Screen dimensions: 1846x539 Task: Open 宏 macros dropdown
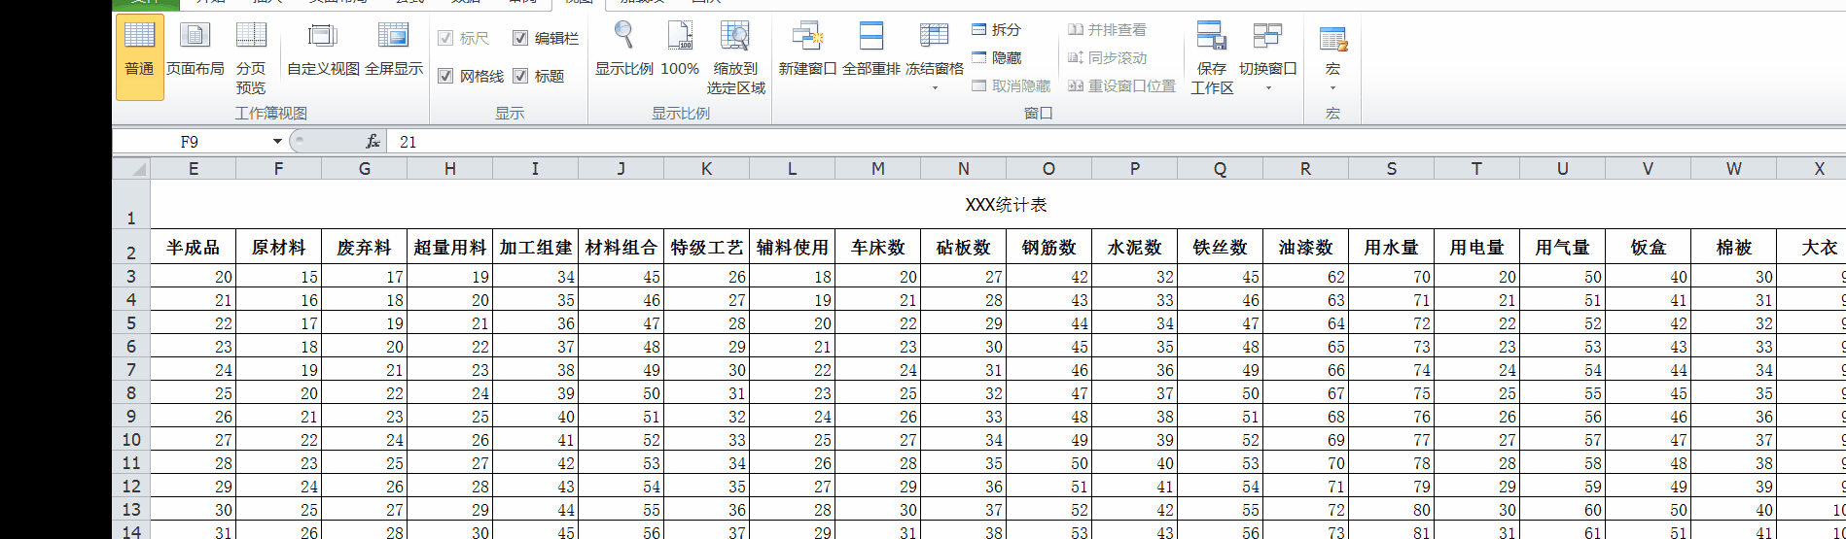(x=1332, y=57)
